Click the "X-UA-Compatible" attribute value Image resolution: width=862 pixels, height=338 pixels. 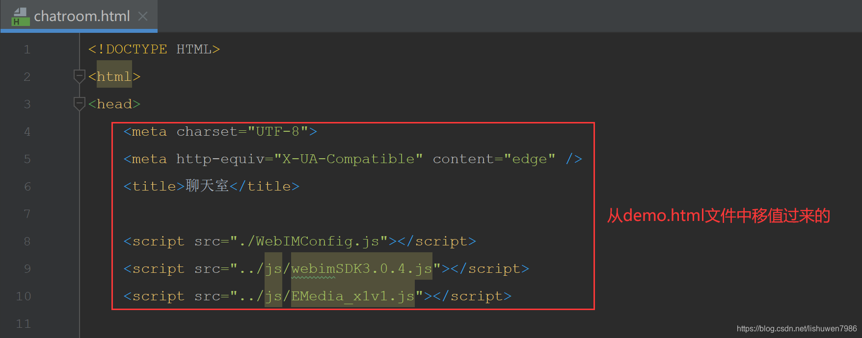[348, 159]
